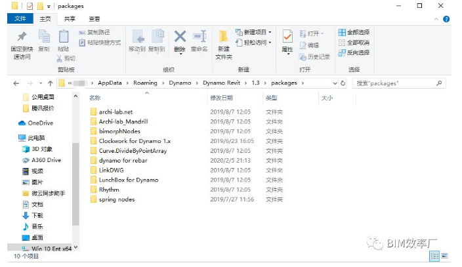The image size is (462, 267).
Task: Select the archi-lab.net folder
Action: coord(115,112)
